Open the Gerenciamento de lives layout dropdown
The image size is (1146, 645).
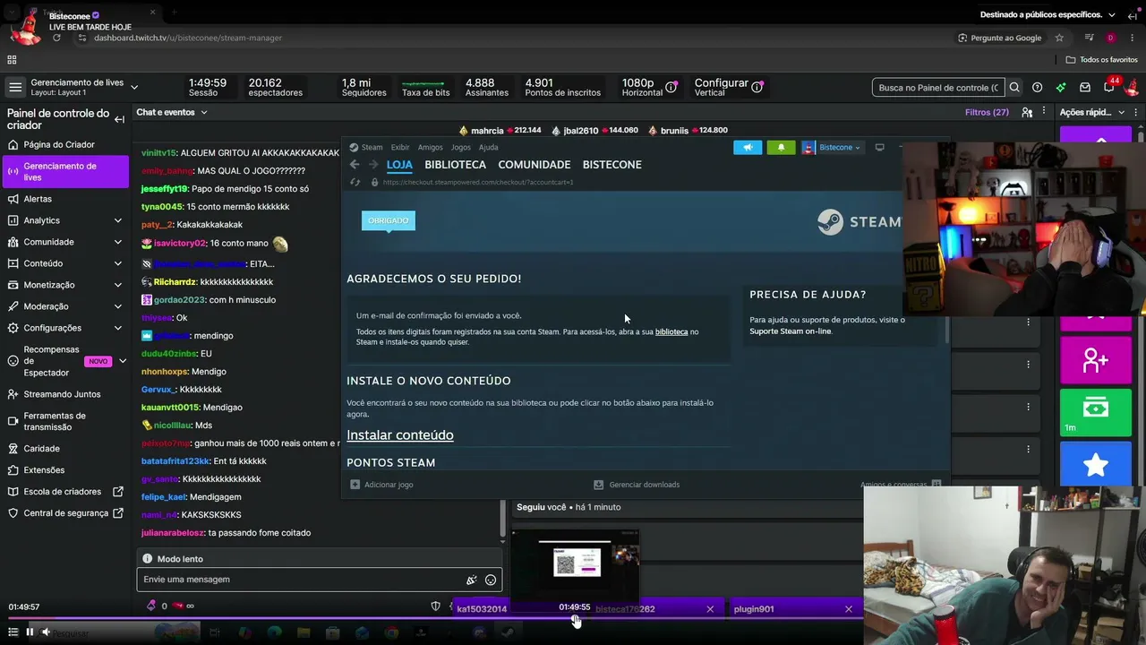[x=134, y=87]
